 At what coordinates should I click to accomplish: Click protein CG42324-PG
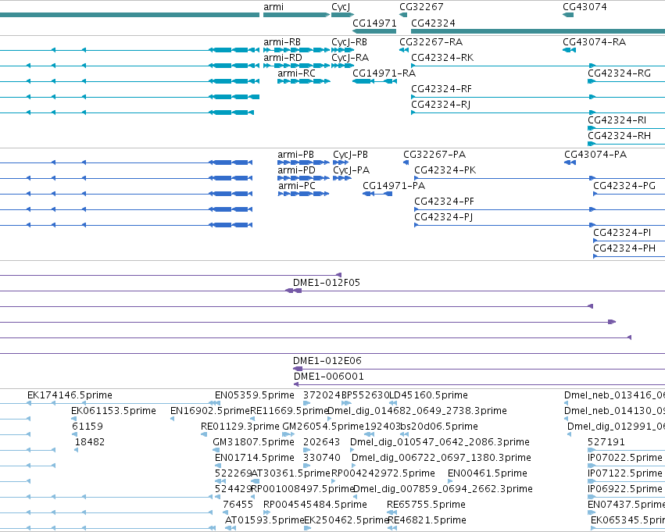624,186
